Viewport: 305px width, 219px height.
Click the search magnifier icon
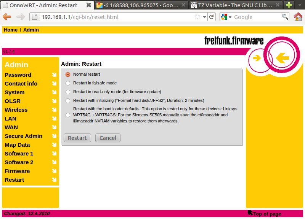285,17
